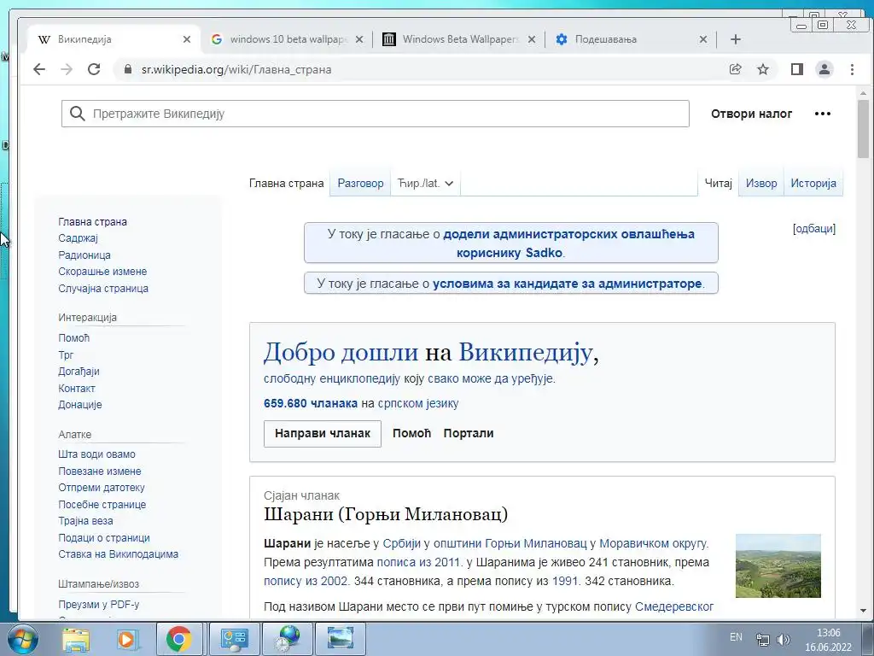Open Ставка на Википодацима sidebar link
The height and width of the screenshot is (656, 874).
[118, 553]
